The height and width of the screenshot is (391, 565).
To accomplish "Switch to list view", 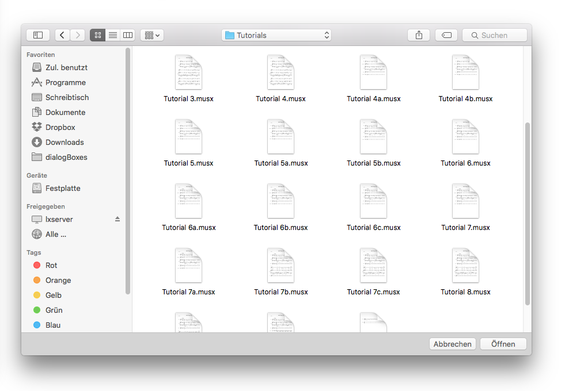I will pyautogui.click(x=113, y=35).
